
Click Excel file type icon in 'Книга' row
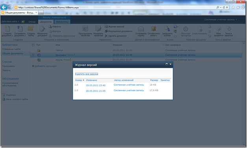point(39,60)
